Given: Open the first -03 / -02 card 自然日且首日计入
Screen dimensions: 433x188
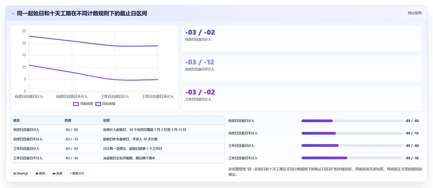Looking at the screenshot, I should [x=302, y=38].
